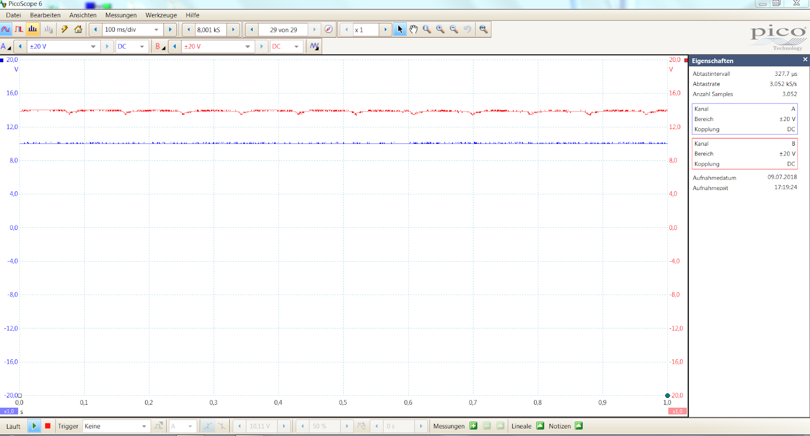The width and height of the screenshot is (810, 436).
Task: Click zoom to full view icon
Action: click(483, 30)
